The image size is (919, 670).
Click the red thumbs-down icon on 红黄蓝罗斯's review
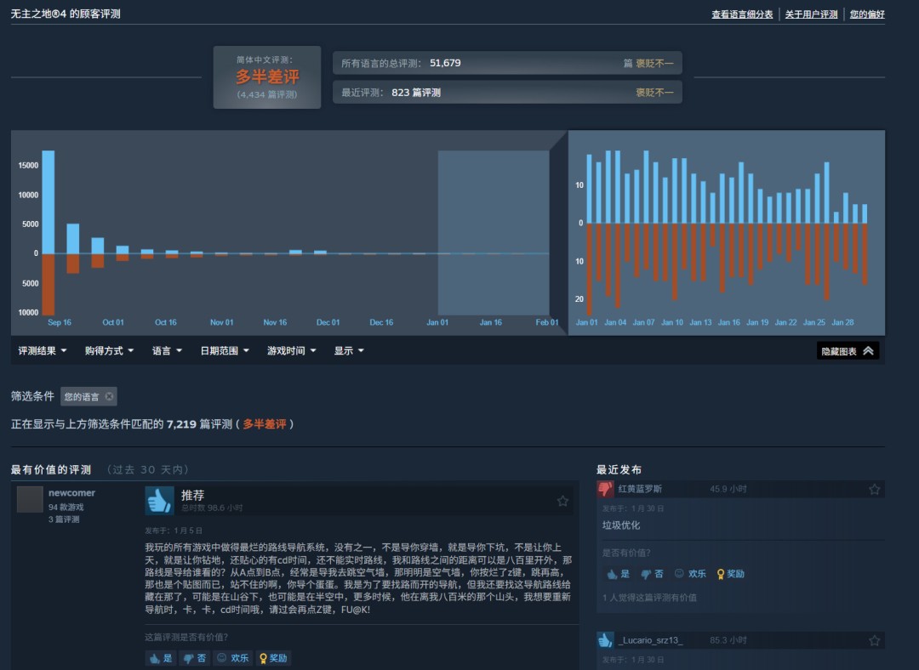[606, 489]
